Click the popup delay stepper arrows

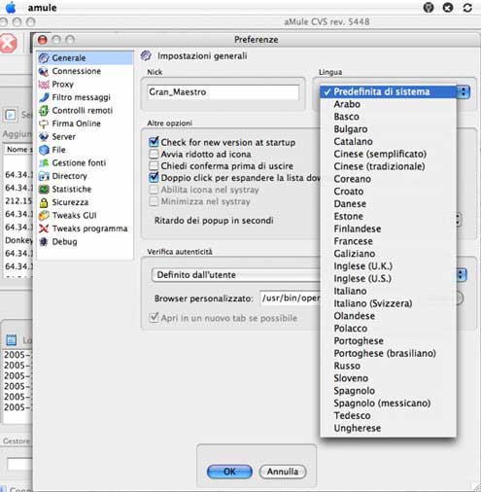click(458, 220)
